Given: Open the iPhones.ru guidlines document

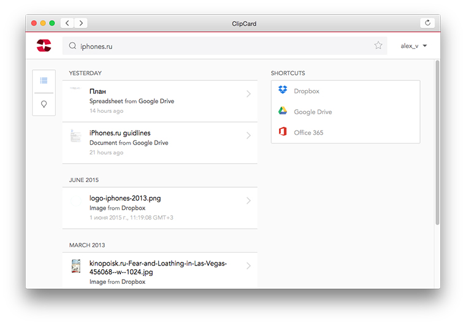Looking at the screenshot, I should tap(120, 133).
